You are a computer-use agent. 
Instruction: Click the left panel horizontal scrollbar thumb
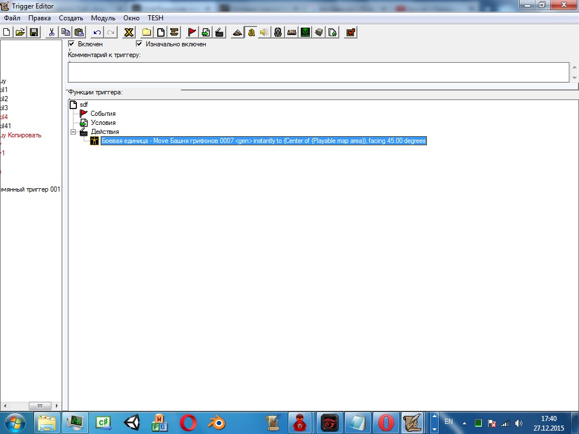click(40, 406)
